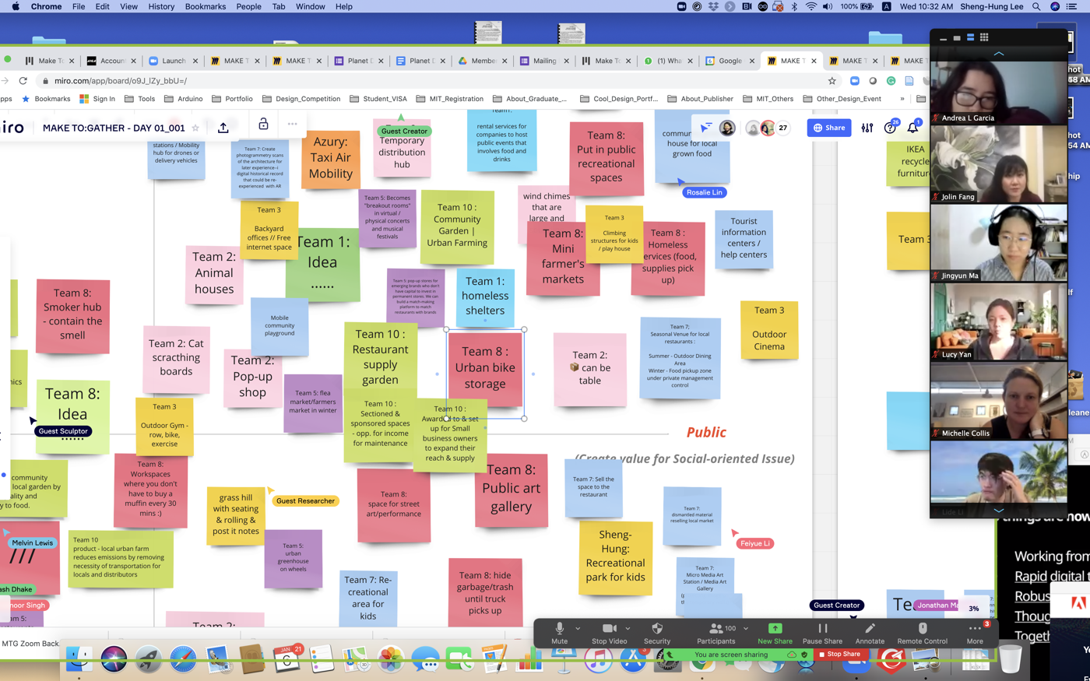Click the Miro Share button
The width and height of the screenshot is (1090, 681).
pyautogui.click(x=829, y=128)
